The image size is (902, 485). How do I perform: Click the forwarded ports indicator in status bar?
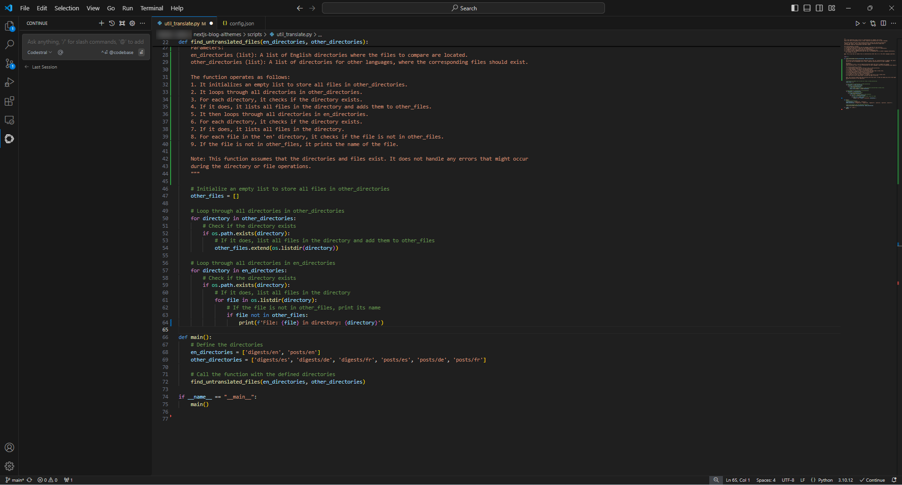(68, 480)
